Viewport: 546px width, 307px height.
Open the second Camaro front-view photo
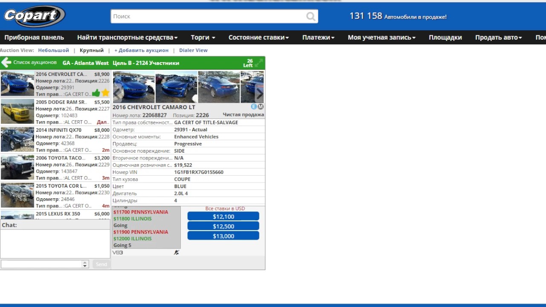tap(176, 87)
